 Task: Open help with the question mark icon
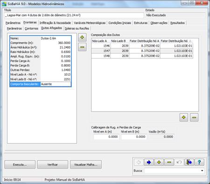coord(199,163)
